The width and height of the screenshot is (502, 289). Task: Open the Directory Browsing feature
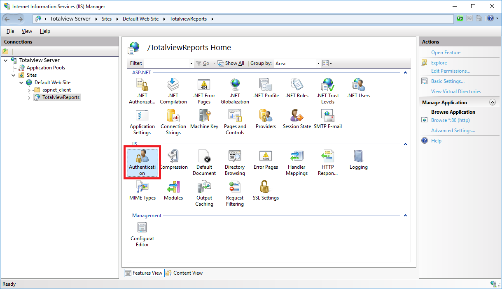235,163
